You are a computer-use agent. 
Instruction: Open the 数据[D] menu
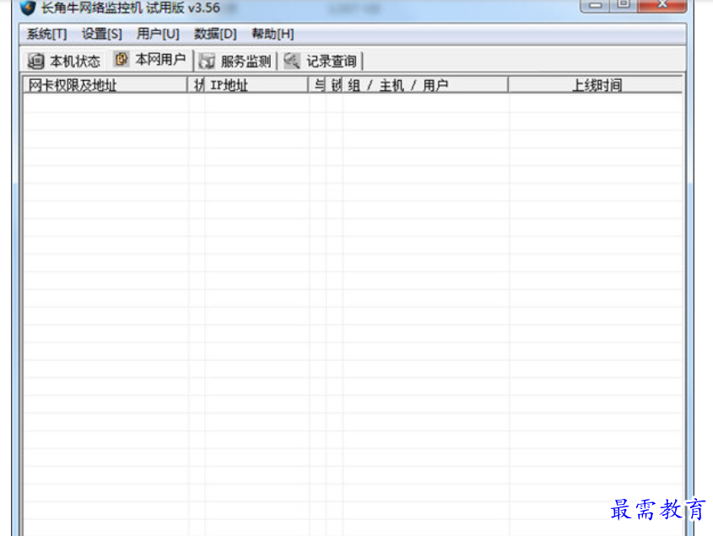point(215,34)
